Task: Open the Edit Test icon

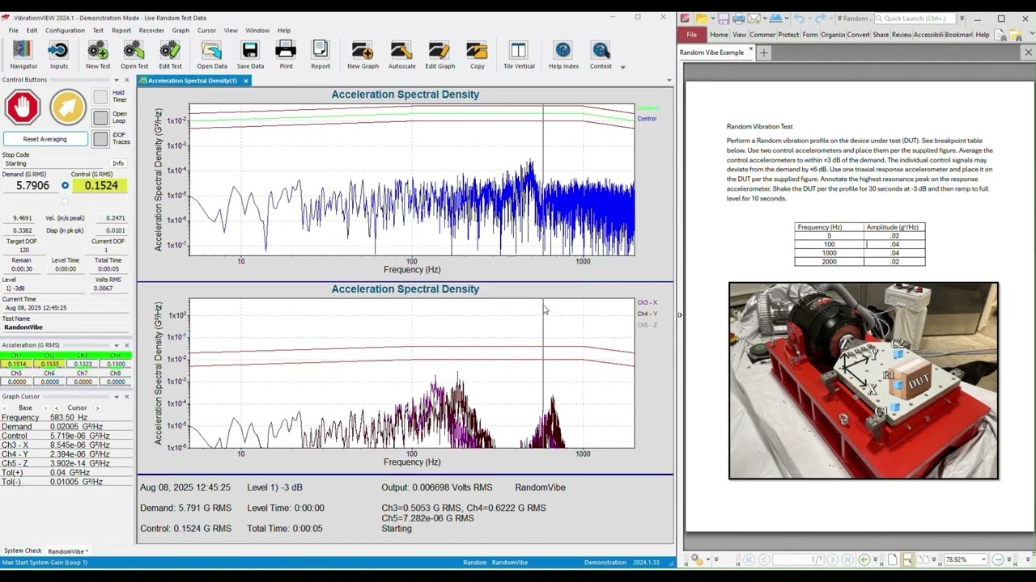Action: pyautogui.click(x=170, y=50)
